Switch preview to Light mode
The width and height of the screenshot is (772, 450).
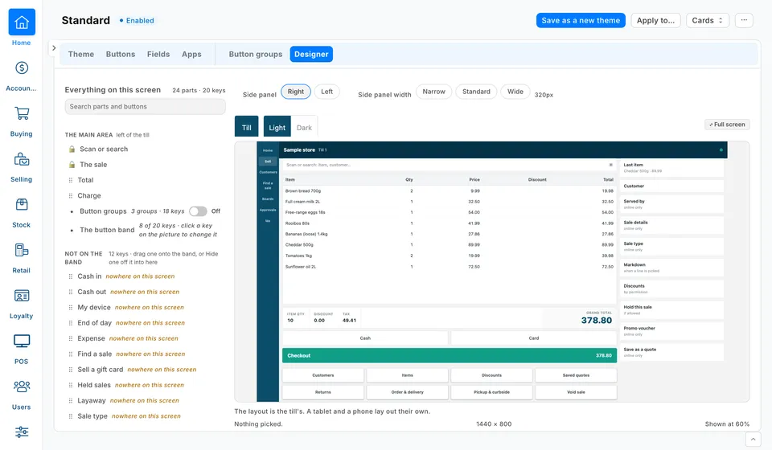click(277, 128)
